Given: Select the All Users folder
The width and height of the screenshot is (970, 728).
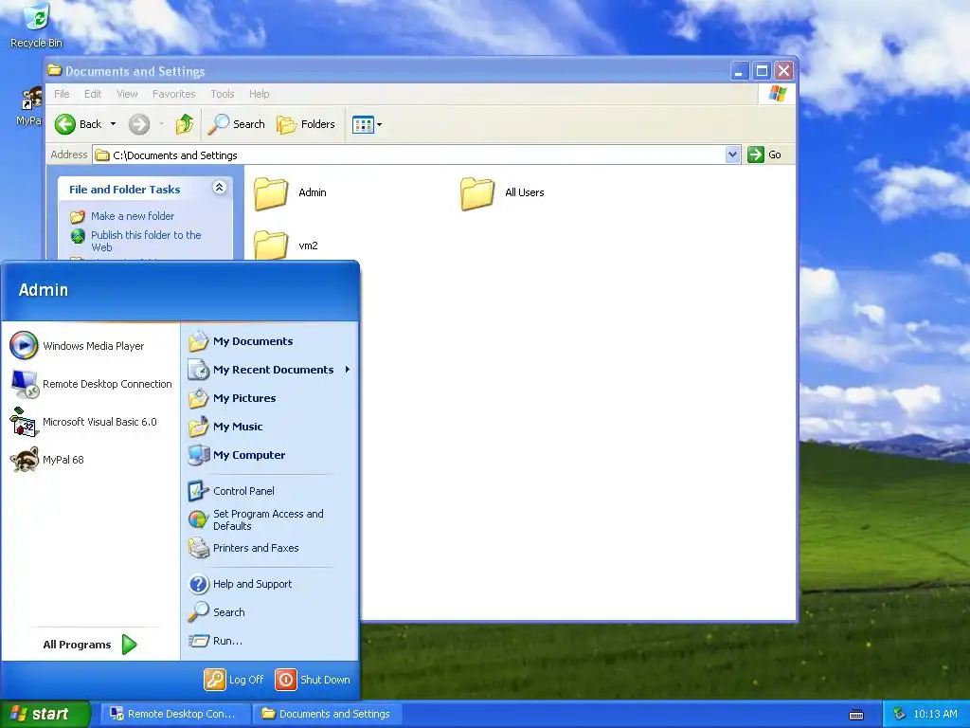Looking at the screenshot, I should (502, 192).
